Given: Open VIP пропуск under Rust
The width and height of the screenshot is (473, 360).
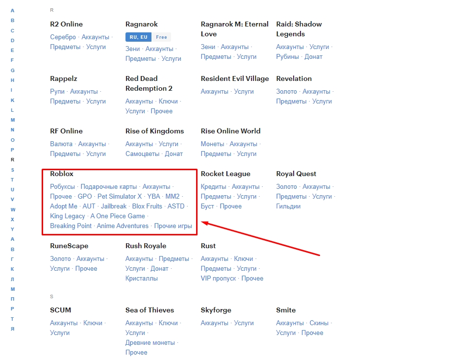Looking at the screenshot, I should click(x=219, y=279).
